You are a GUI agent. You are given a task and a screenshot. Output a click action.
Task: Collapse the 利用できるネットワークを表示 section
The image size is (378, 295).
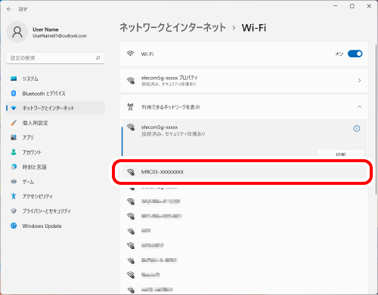click(x=359, y=107)
